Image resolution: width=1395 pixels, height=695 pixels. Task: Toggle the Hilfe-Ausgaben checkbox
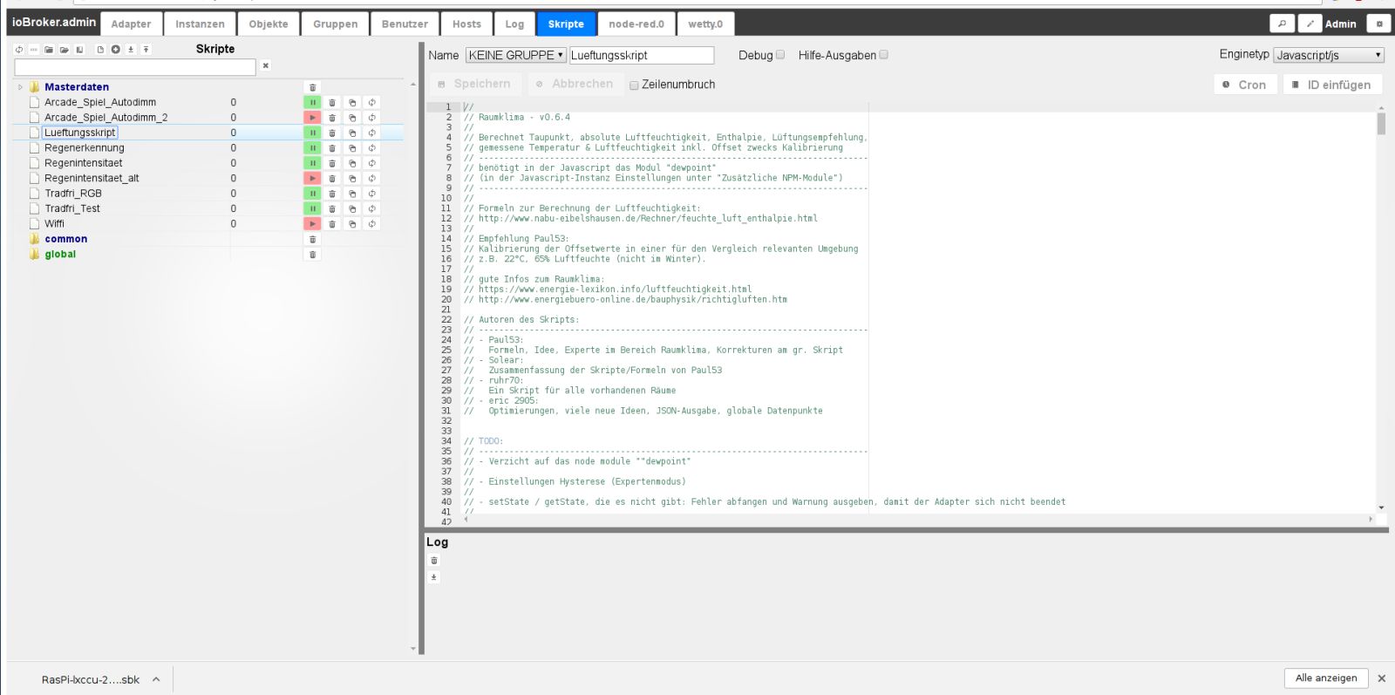[884, 55]
